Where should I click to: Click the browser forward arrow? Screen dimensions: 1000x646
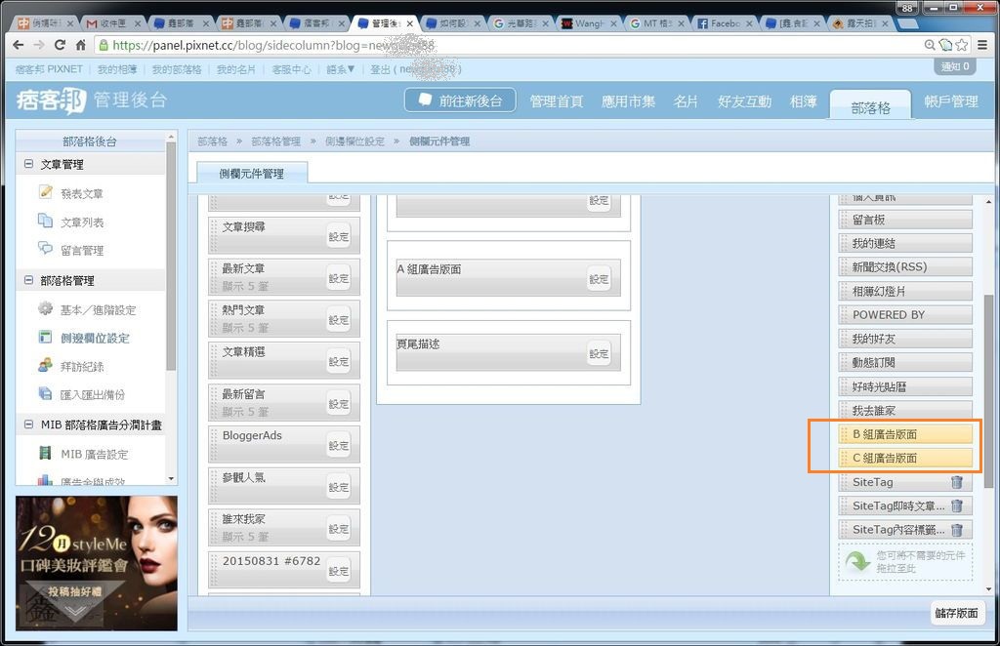point(39,45)
